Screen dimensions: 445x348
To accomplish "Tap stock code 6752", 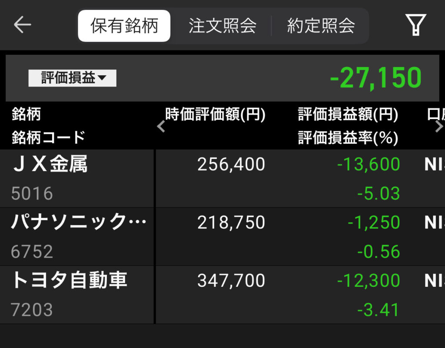I will pyautogui.click(x=32, y=252).
